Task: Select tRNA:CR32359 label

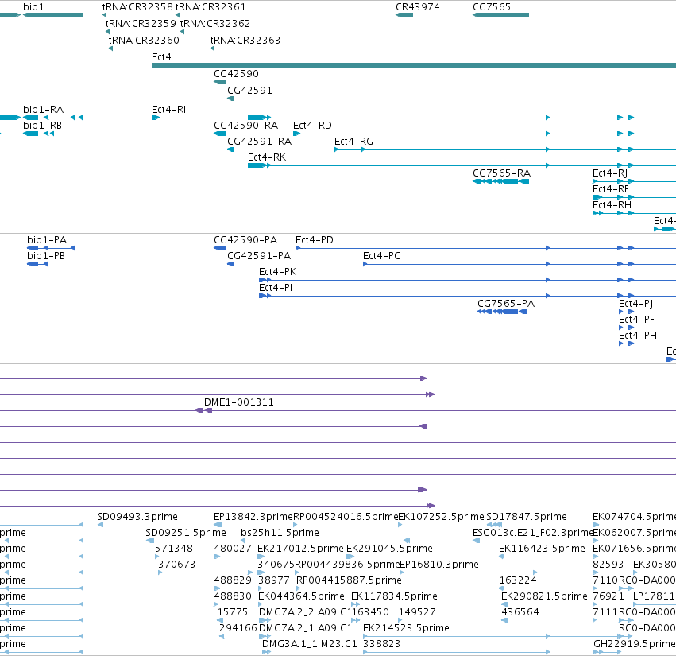Action: pos(141,23)
